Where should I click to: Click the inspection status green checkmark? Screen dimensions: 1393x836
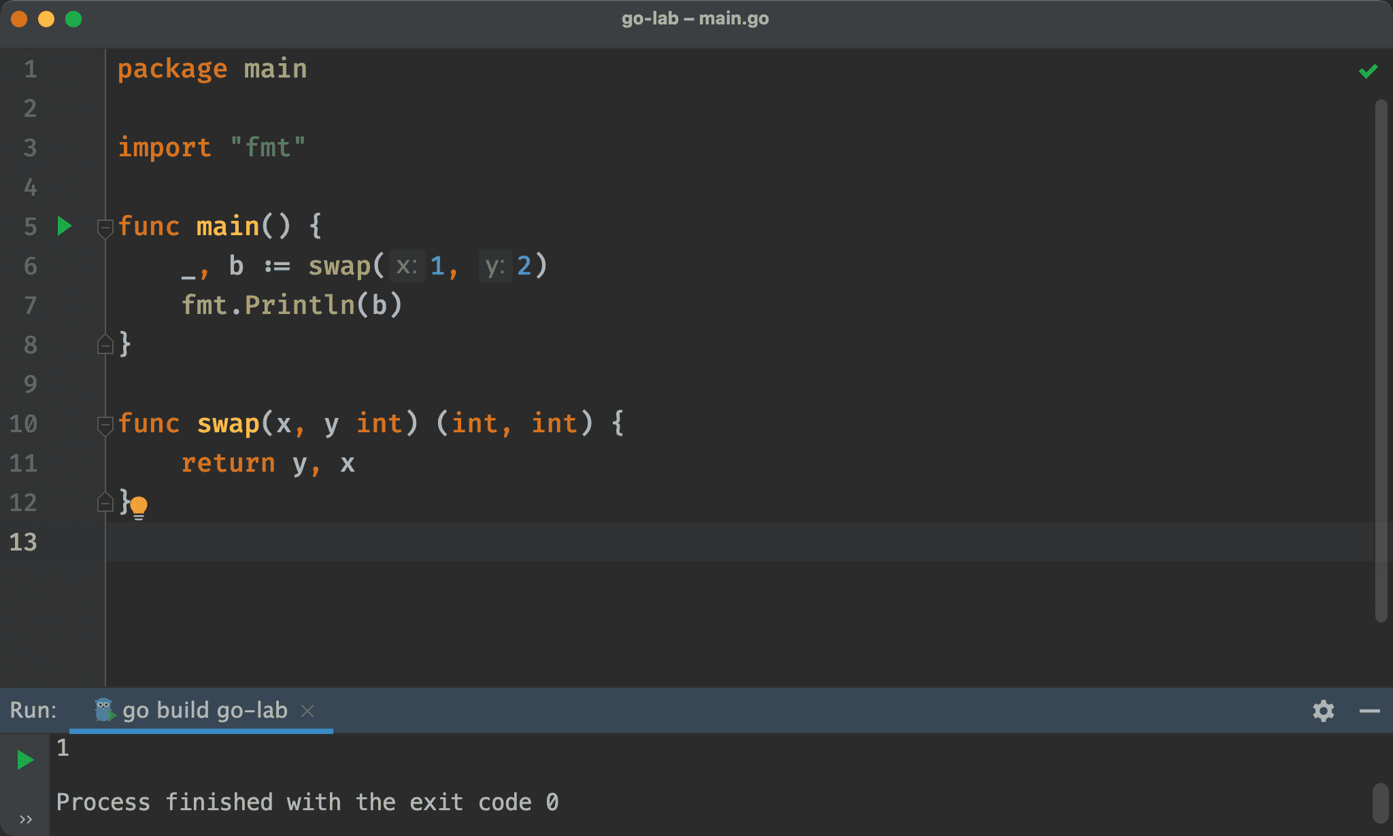coord(1368,71)
